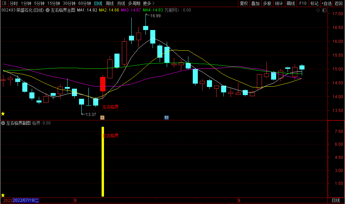The image size is (345, 204).
Task: Click the 左右临界主图 indicator name
Action: coord(63,10)
